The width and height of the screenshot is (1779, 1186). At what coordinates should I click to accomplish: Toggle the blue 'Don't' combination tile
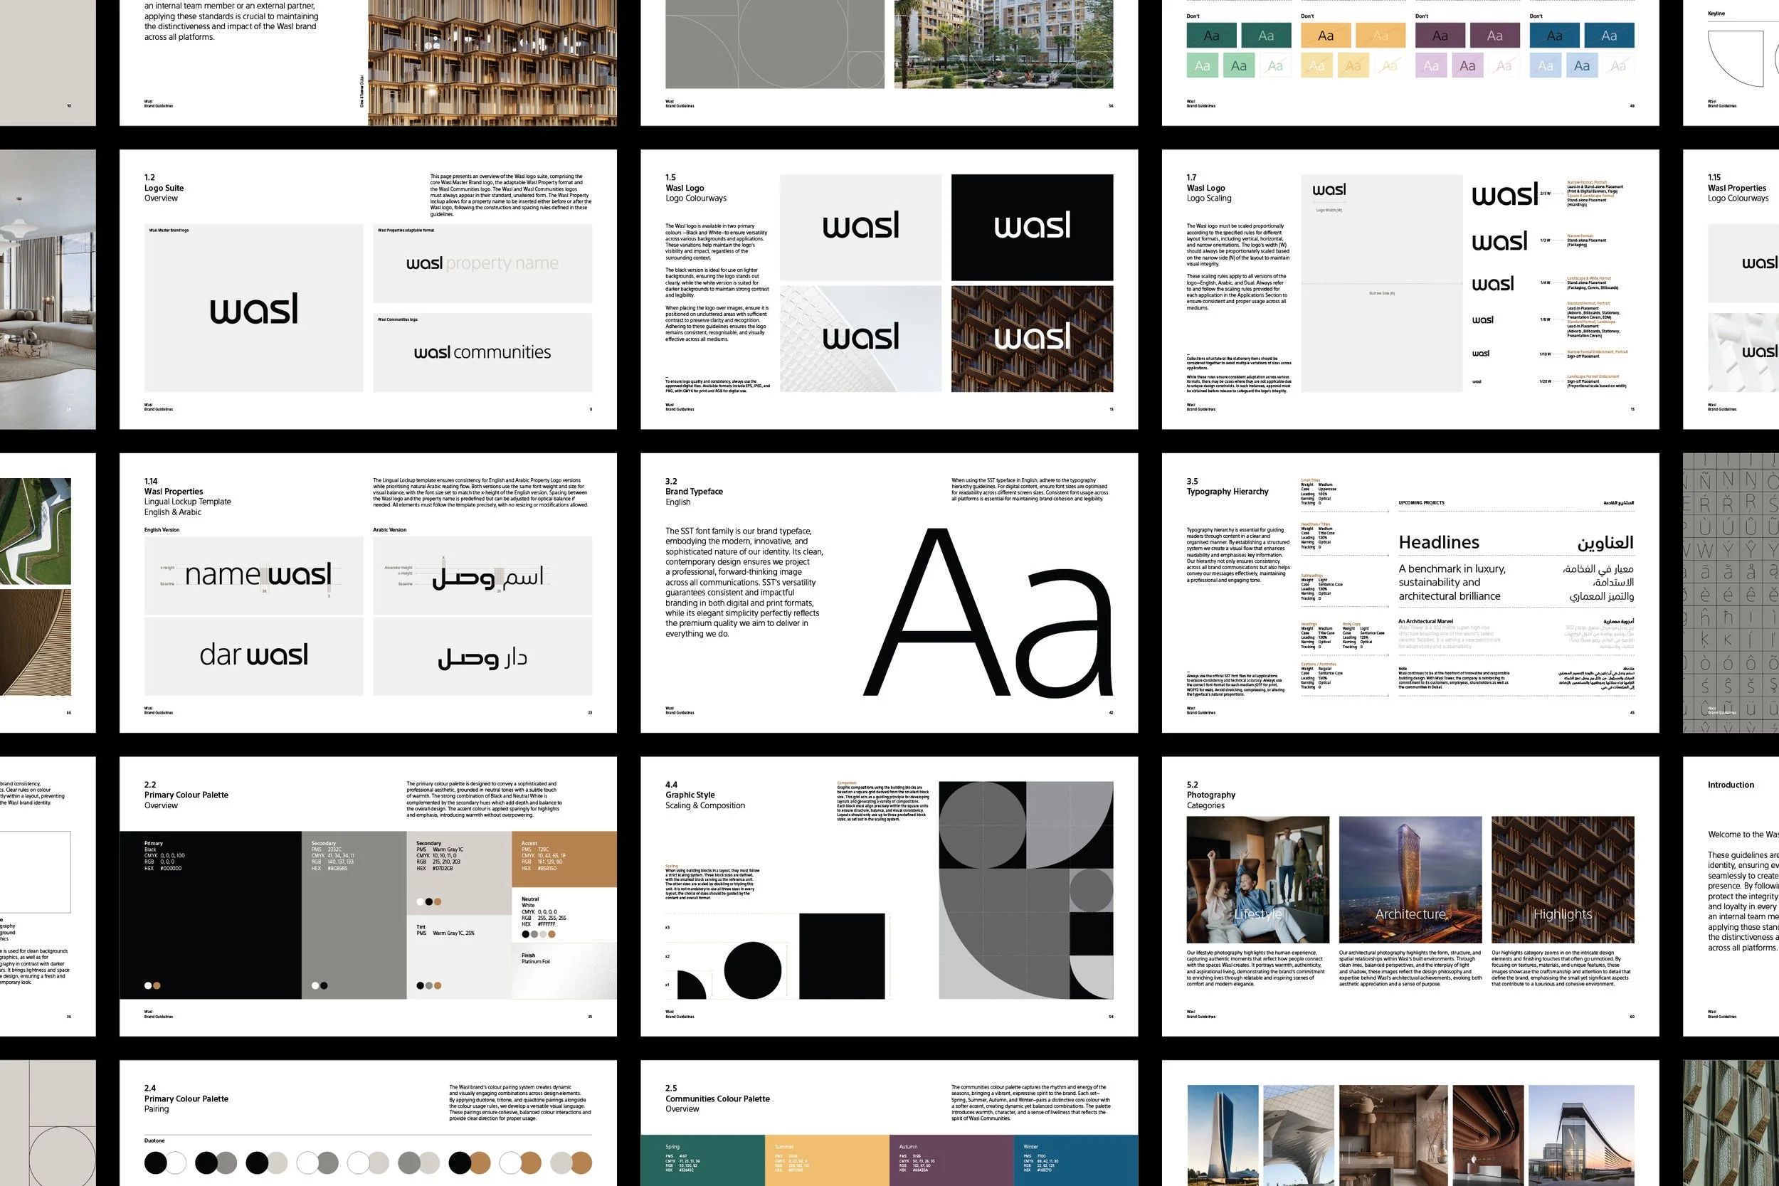[x=1553, y=35]
